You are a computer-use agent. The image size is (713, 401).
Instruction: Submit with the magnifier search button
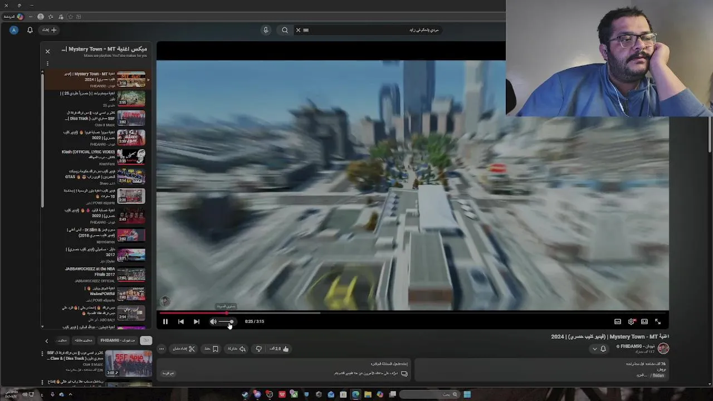click(285, 30)
